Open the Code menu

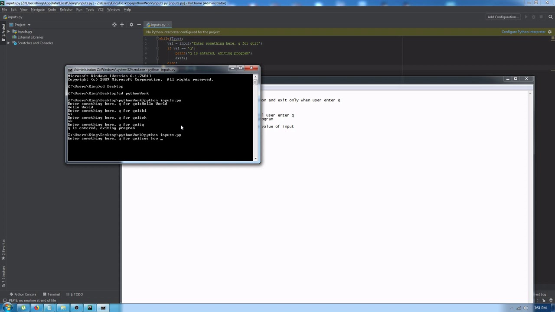[52, 10]
